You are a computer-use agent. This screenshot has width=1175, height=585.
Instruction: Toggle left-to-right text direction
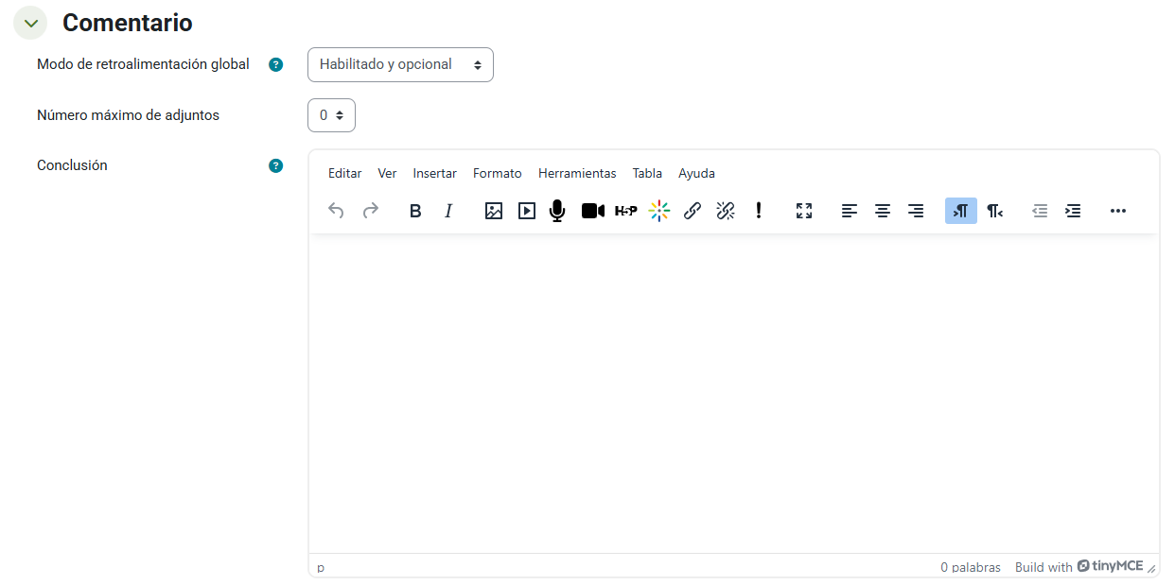[960, 211]
